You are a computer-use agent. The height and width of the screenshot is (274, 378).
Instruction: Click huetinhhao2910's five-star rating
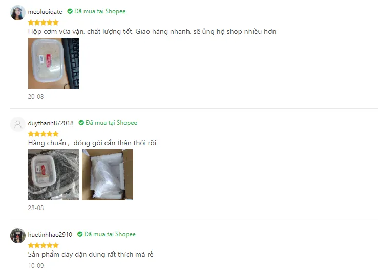click(44, 245)
